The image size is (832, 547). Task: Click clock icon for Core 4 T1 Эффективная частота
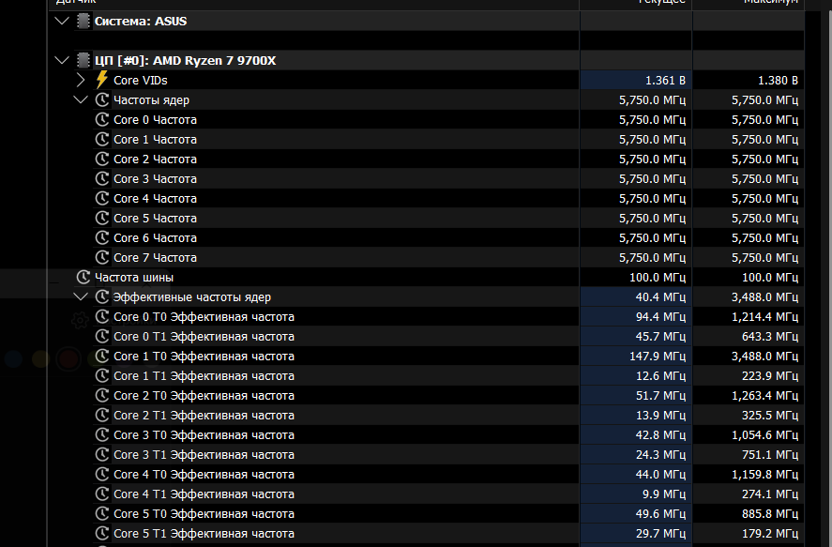point(102,494)
